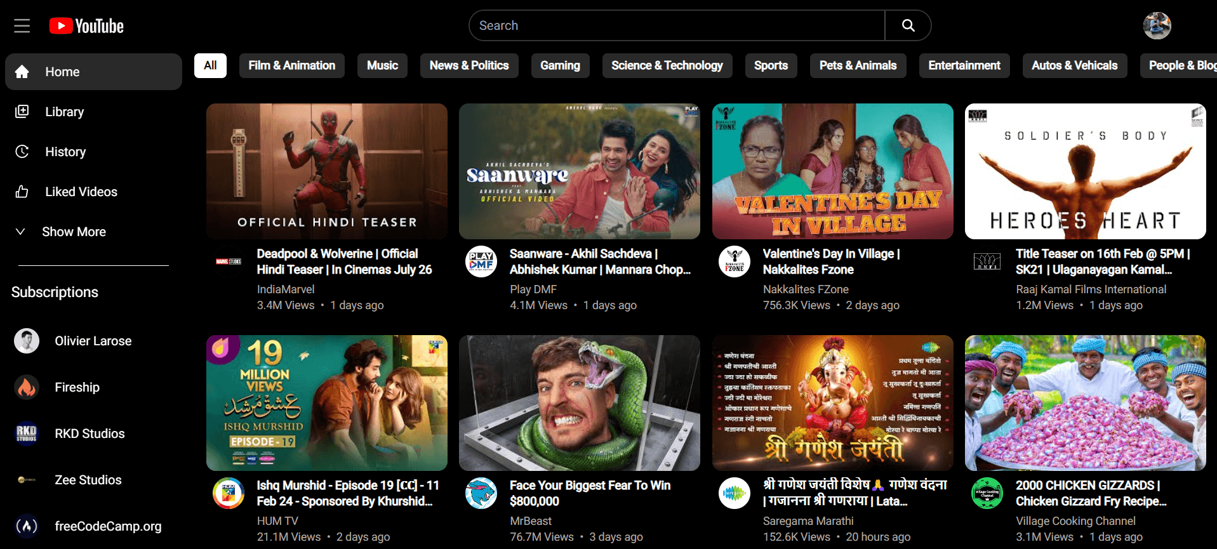Click Title Teaser on 16th Feb title
Image resolution: width=1217 pixels, height=549 pixels.
[x=1103, y=261]
